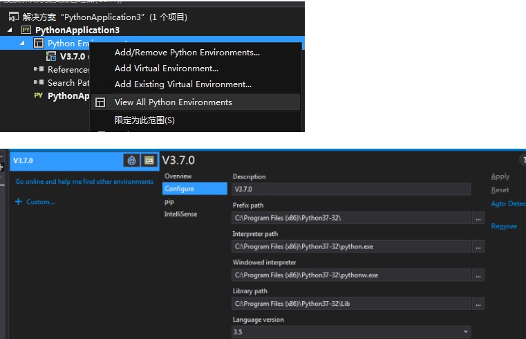The width and height of the screenshot is (526, 339).
Task: Click the Remove link
Action: (504, 226)
